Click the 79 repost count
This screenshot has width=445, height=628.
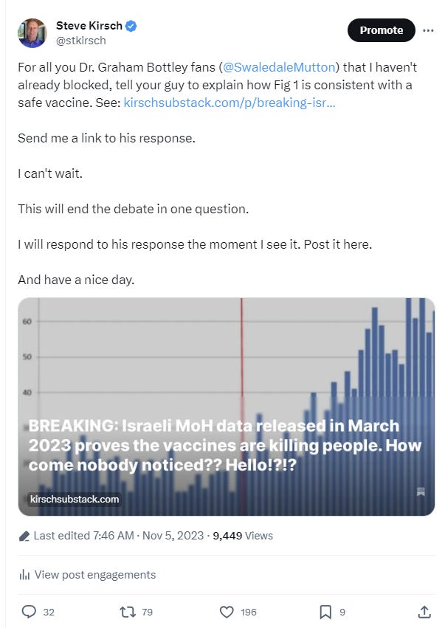tap(148, 612)
